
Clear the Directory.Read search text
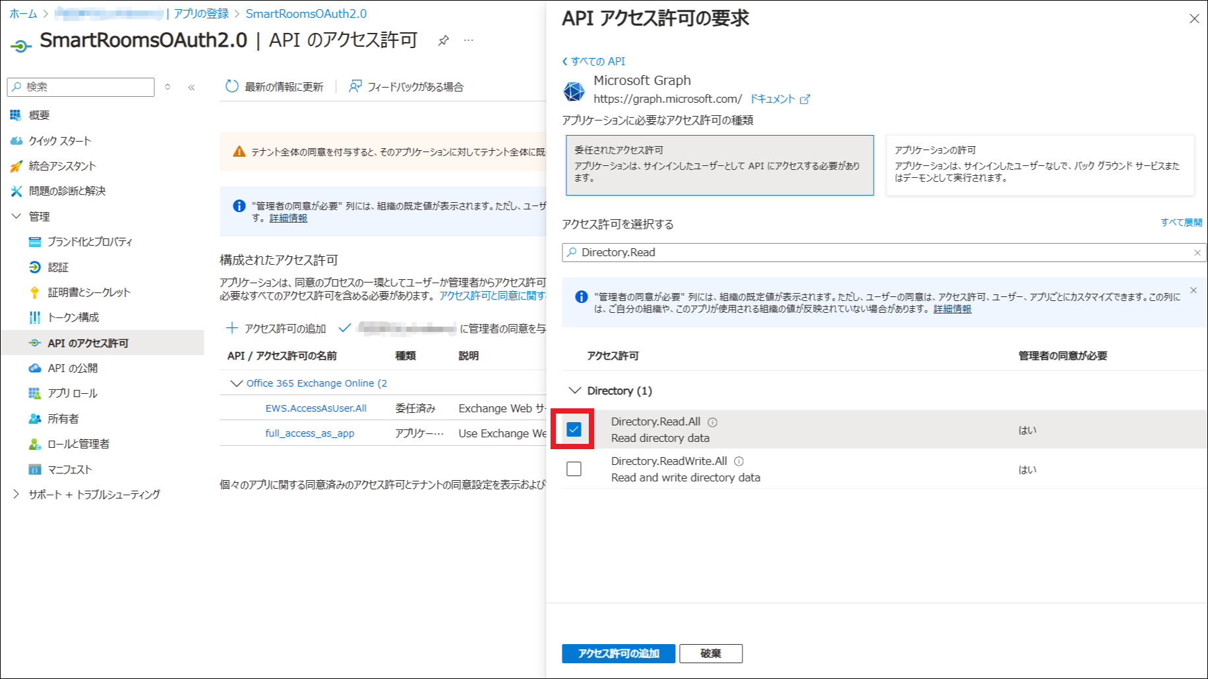tap(1197, 253)
